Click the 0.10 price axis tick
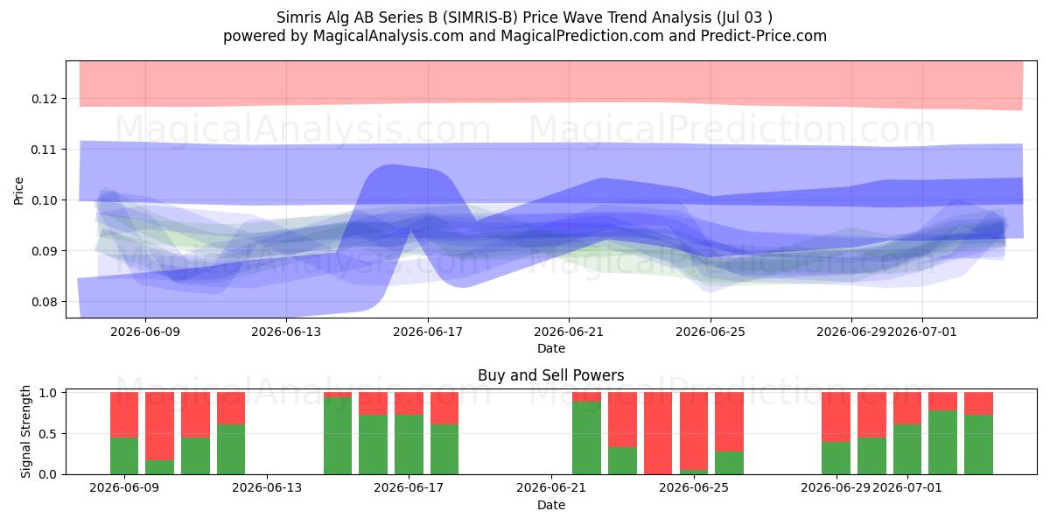 tap(46, 200)
